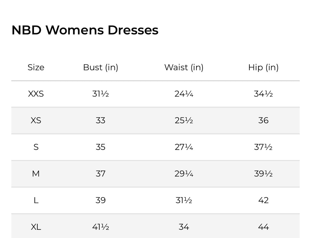Select the Size column header
This screenshot has width=311, height=238.
(36, 67)
